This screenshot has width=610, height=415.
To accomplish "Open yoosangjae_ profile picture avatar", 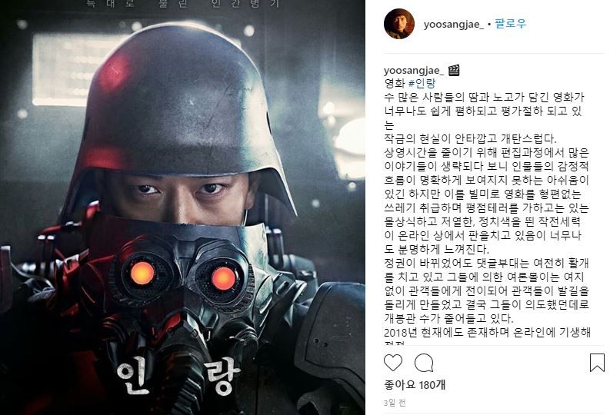I will click(x=398, y=24).
